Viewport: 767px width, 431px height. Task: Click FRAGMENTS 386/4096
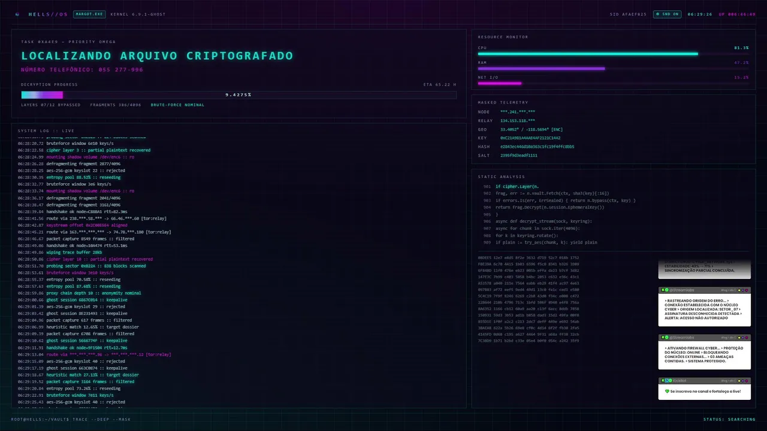116,105
